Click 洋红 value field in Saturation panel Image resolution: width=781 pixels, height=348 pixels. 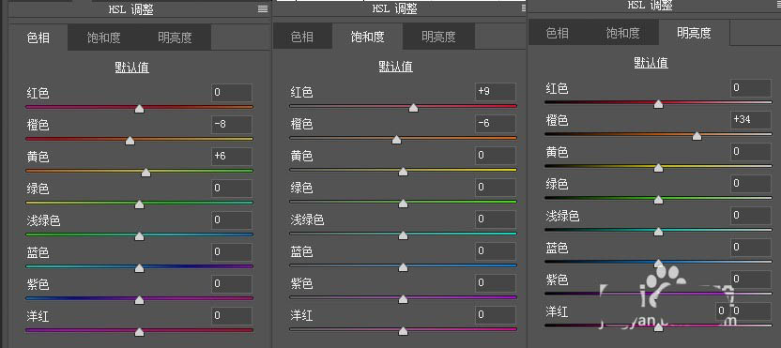(x=496, y=314)
